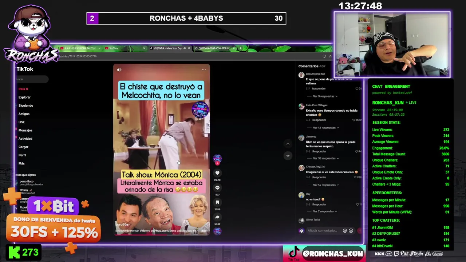Click the TikTok search box
The image size is (466, 262).
coord(32,79)
